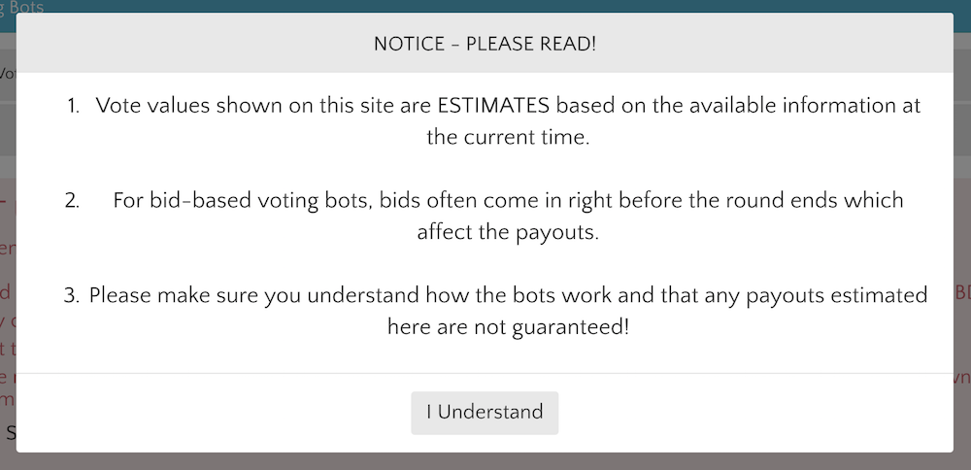Screen dimensions: 971x470
Task: Click the NOTICE - PLEASE READ! heading
Action: (485, 45)
